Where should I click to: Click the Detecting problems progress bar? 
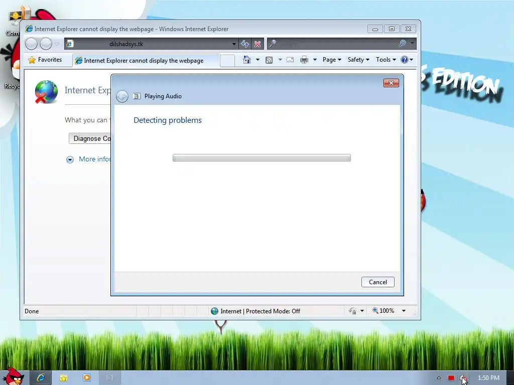click(x=262, y=158)
